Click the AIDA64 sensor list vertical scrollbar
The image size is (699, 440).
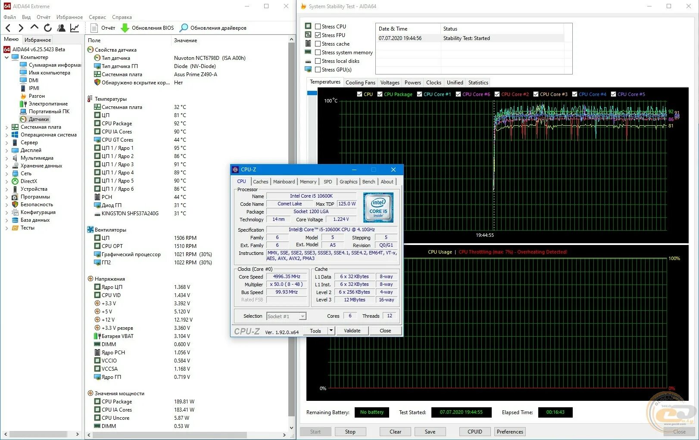(292, 232)
